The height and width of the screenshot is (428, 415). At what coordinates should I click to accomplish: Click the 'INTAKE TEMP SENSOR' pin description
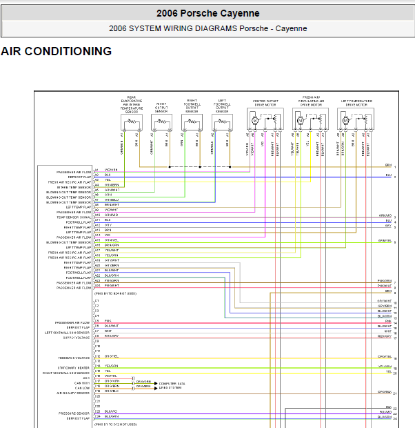(x=74, y=187)
